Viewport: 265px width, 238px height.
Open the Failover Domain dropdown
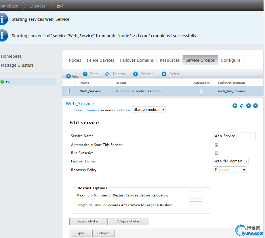[x=231, y=161]
